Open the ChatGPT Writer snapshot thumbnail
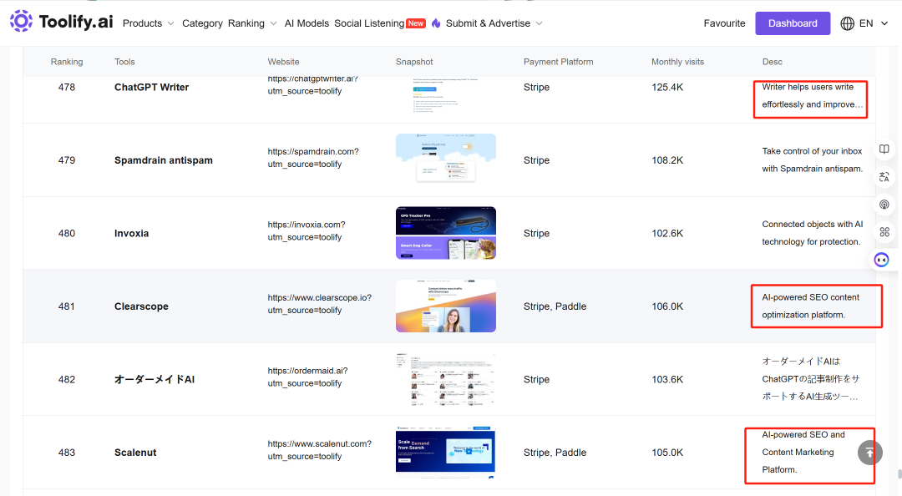 [446, 94]
